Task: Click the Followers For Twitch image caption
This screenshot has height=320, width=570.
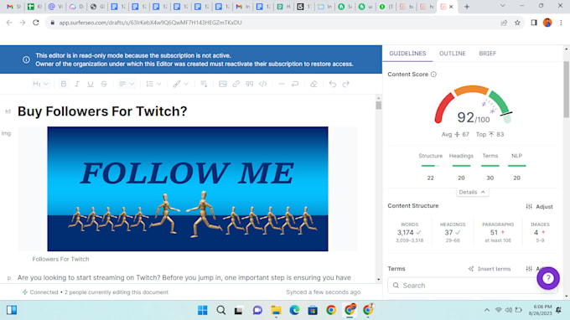Action: (60, 259)
